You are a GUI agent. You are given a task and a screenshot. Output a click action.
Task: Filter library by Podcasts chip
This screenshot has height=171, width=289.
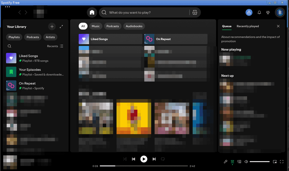point(33,37)
